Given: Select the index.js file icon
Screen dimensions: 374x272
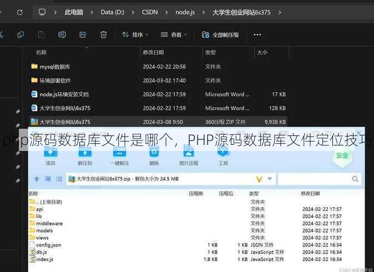Looking at the screenshot, I should pos(32,259).
